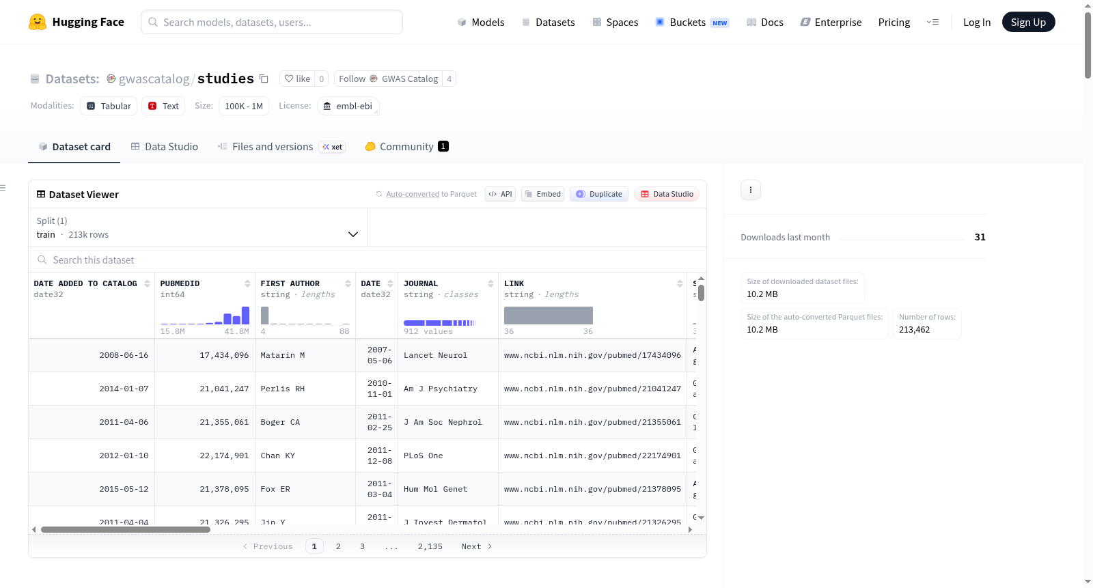The image size is (1093, 588).
Task: Click the API button
Action: point(500,194)
